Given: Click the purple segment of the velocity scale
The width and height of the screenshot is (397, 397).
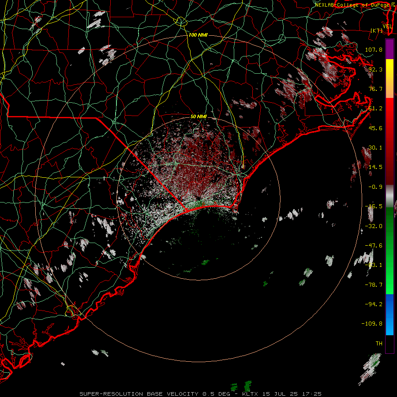Looking at the screenshot, I should 390,49.
